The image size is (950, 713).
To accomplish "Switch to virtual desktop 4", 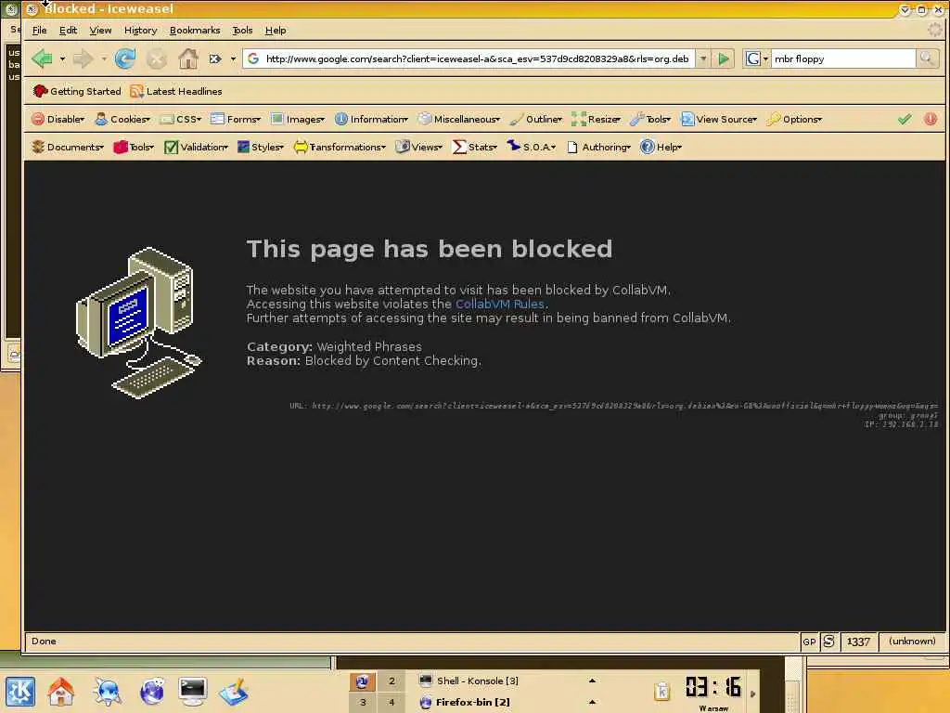I will (392, 702).
